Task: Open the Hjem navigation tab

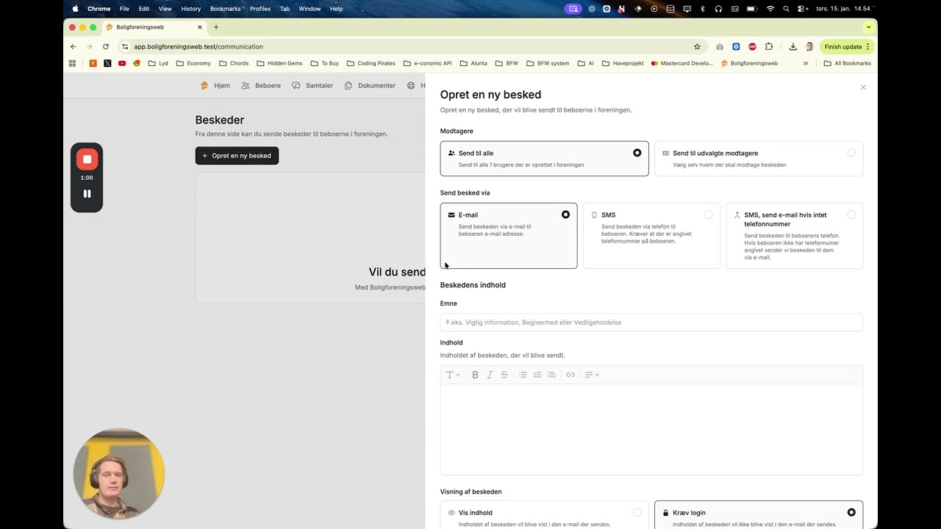Action: (x=215, y=85)
